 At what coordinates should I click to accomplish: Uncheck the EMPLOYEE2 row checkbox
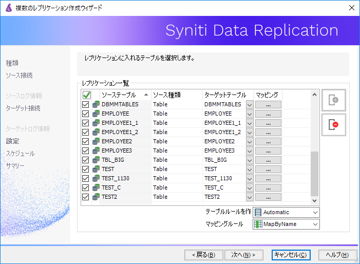pos(85,141)
